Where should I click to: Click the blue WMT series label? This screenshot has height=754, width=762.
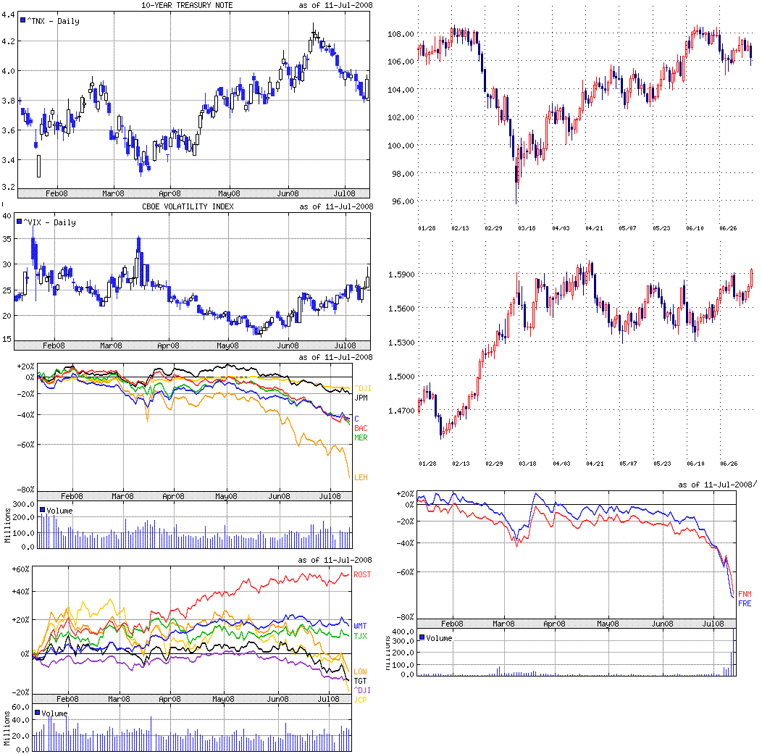click(360, 626)
